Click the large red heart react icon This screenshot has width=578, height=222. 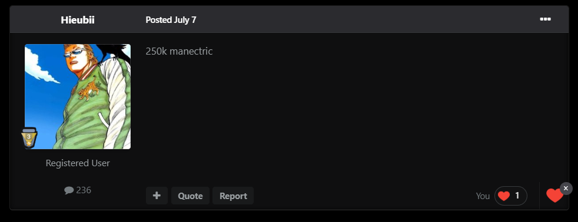pyautogui.click(x=554, y=196)
